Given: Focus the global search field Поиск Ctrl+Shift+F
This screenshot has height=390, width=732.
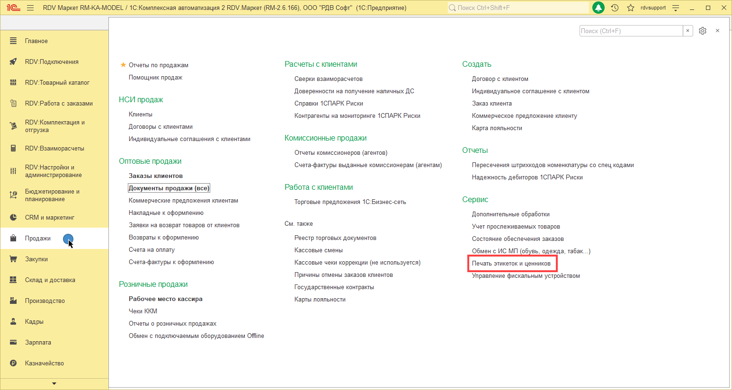Looking at the screenshot, I should click(x=518, y=8).
